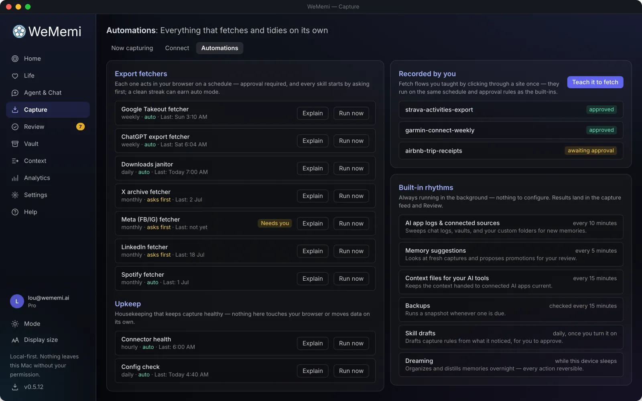Screen dimensions: 642x401
Task: Click the Review checkmark icon
Action: pyautogui.click(x=15, y=127)
